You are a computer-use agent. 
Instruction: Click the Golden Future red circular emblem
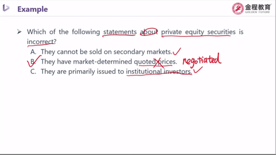point(238,8)
